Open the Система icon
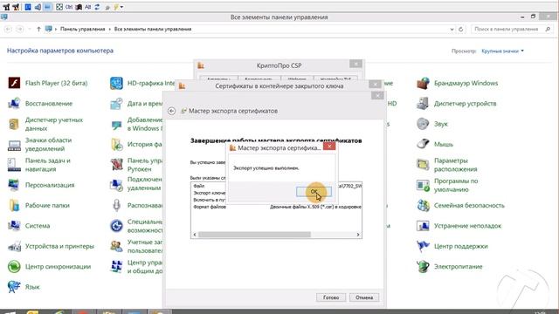Screen dimensions: 559x314 click(14, 226)
